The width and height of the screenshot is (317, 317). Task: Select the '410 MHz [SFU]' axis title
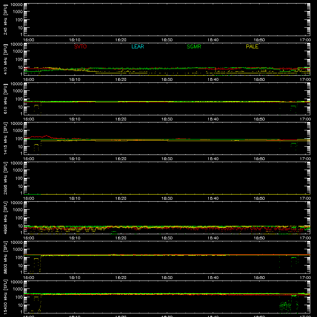(x=5, y=59)
